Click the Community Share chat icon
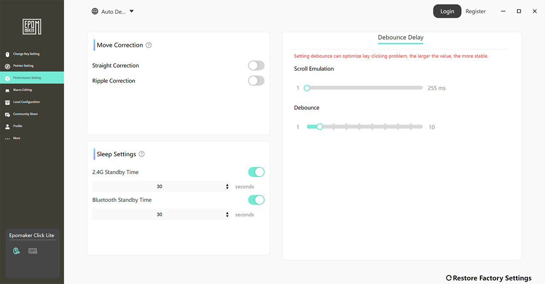This screenshot has width=545, height=284. (7, 114)
